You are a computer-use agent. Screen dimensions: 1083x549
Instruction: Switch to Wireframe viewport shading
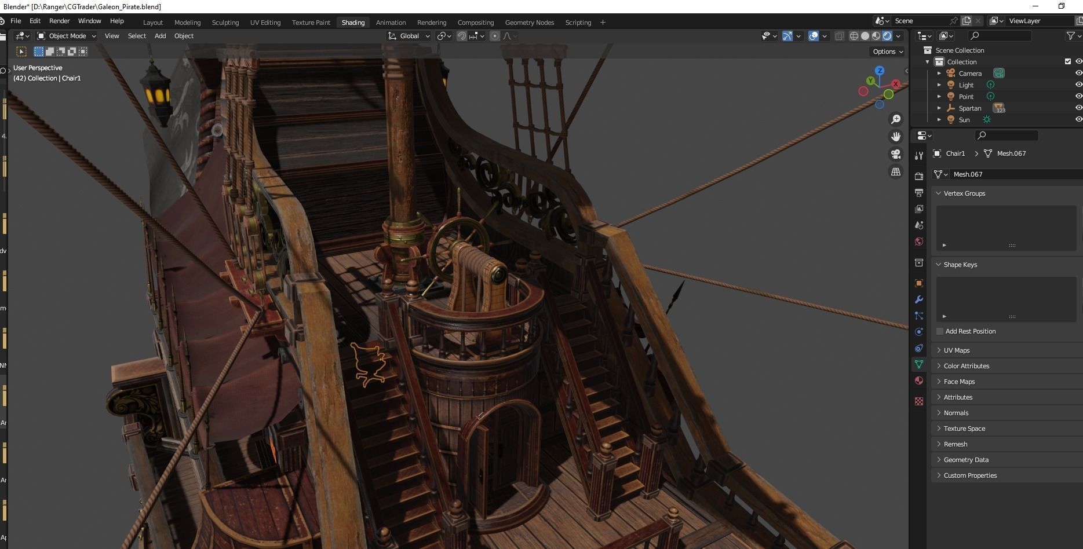[x=854, y=36]
